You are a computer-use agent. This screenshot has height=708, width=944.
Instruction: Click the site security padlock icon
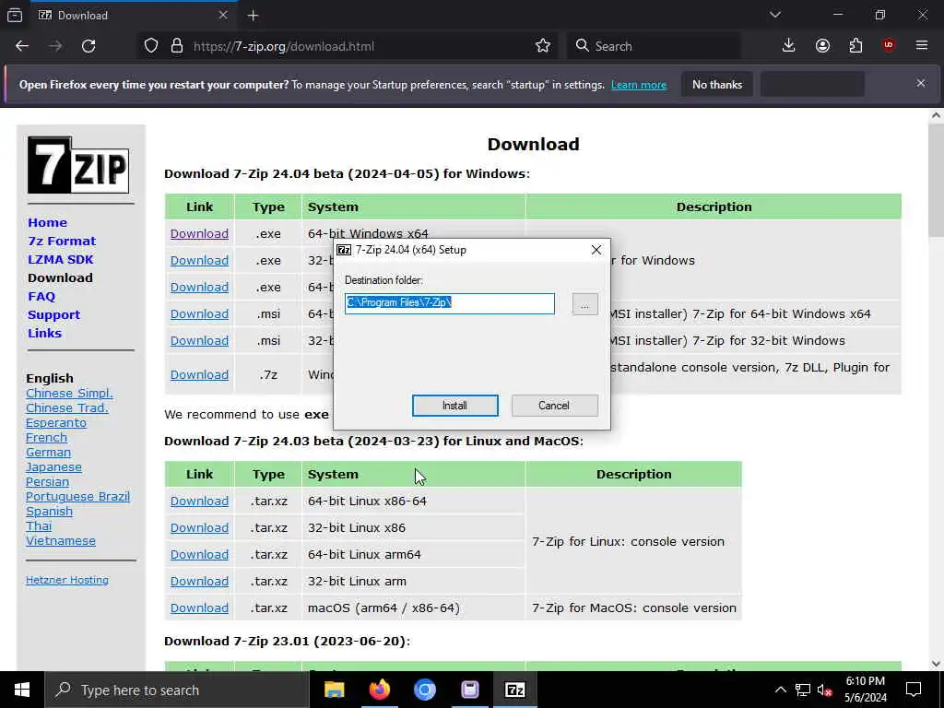[176, 46]
